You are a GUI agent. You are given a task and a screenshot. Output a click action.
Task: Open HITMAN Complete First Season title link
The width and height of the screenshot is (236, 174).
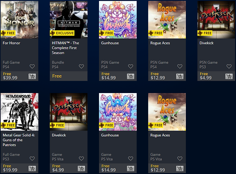click(66, 48)
